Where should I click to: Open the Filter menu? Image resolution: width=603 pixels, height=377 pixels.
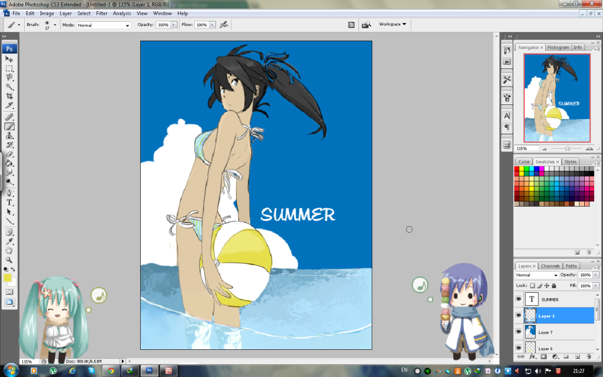point(101,13)
